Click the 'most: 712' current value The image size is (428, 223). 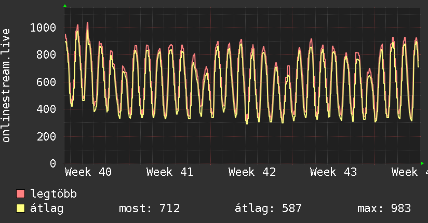[149, 208]
